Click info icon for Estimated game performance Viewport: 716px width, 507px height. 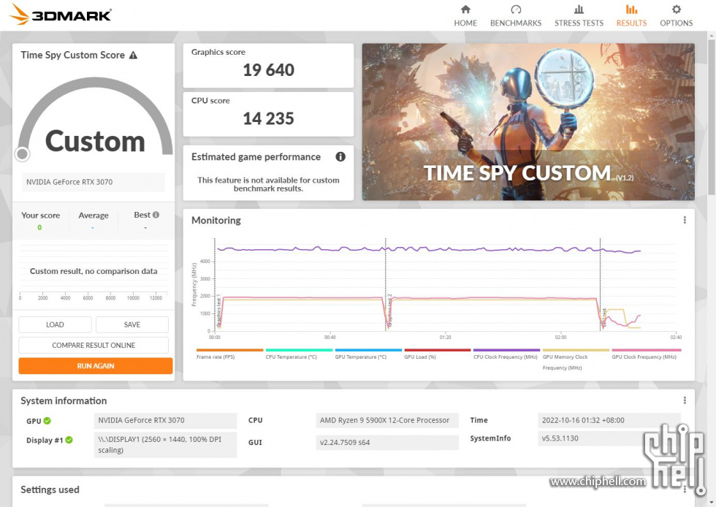point(340,157)
